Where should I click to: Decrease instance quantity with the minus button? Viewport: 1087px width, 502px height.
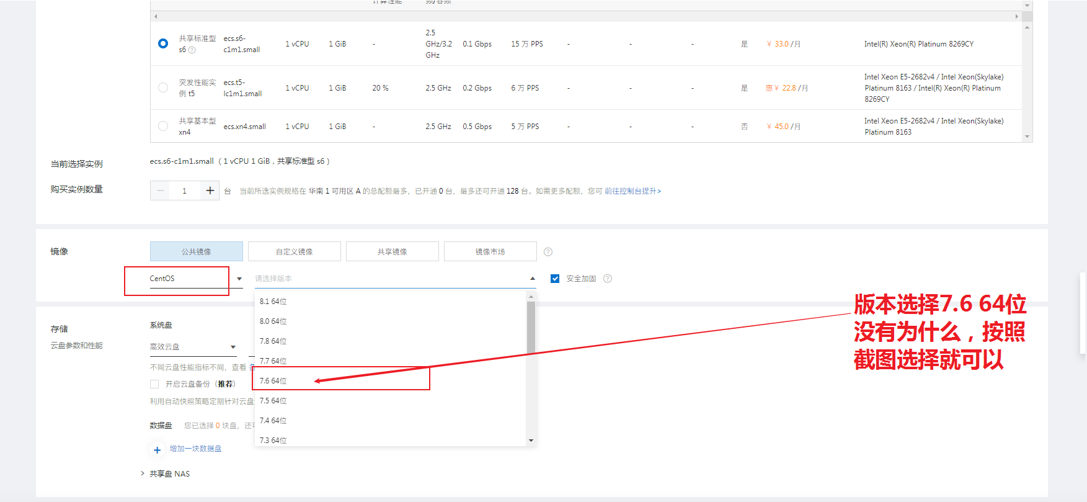161,190
